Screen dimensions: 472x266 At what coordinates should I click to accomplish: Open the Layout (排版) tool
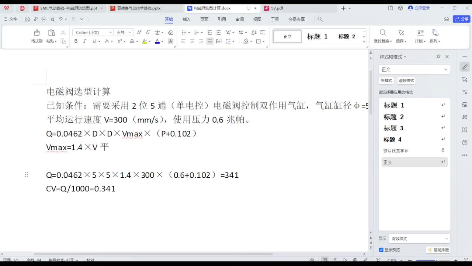(x=420, y=37)
